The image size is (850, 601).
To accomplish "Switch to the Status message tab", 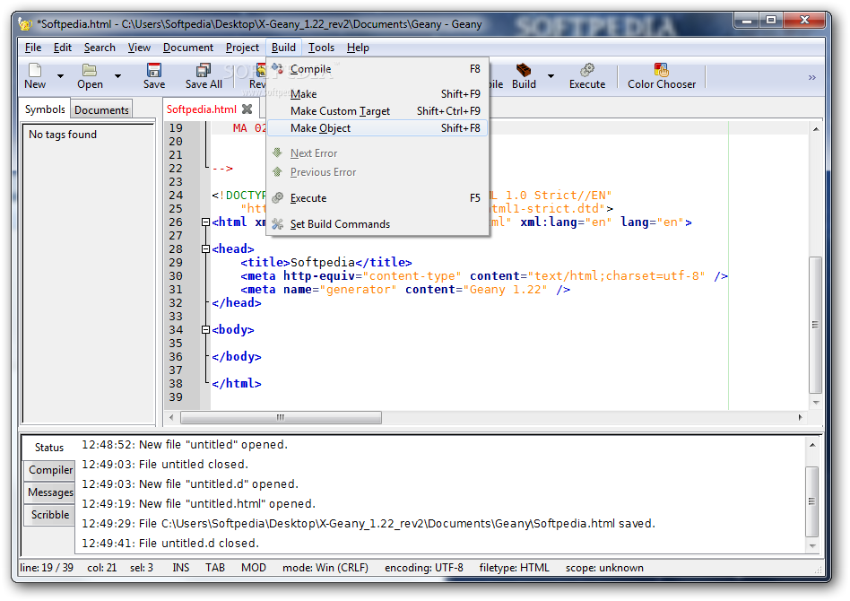I will coord(49,448).
